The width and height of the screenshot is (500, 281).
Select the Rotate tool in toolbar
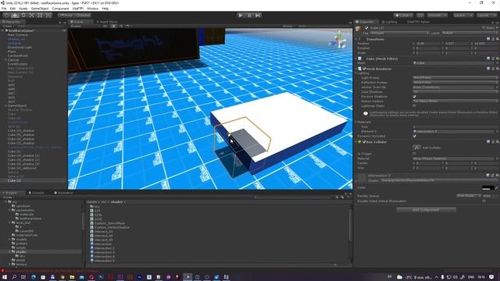(23, 15)
